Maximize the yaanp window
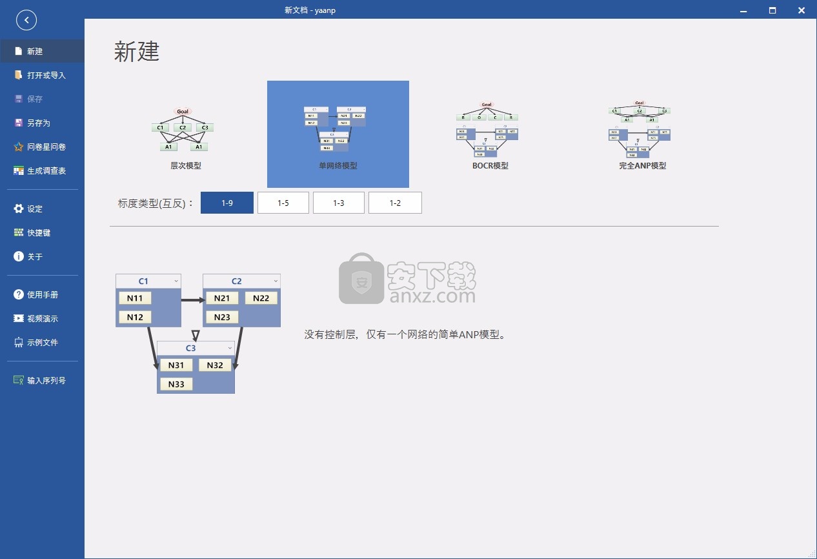Viewport: 817px width, 559px height. click(x=772, y=10)
